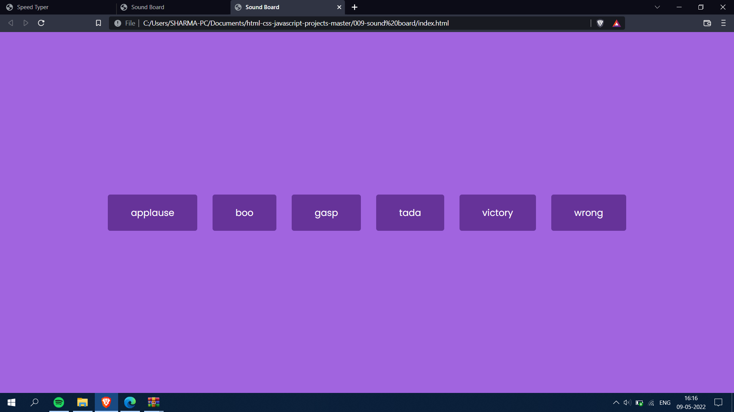The height and width of the screenshot is (412, 734).
Task: Open the volume control in tray
Action: [627, 402]
